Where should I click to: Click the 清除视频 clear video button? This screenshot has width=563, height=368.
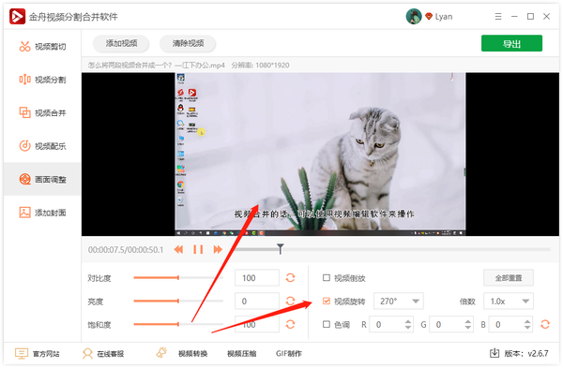tap(188, 43)
